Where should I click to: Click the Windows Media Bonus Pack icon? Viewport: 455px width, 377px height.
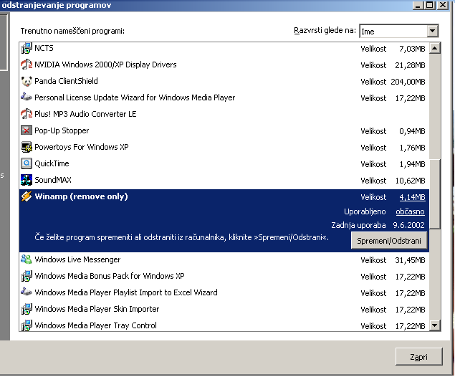(27, 276)
